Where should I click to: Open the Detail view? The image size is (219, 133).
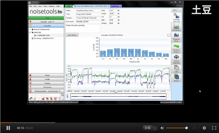(176, 69)
